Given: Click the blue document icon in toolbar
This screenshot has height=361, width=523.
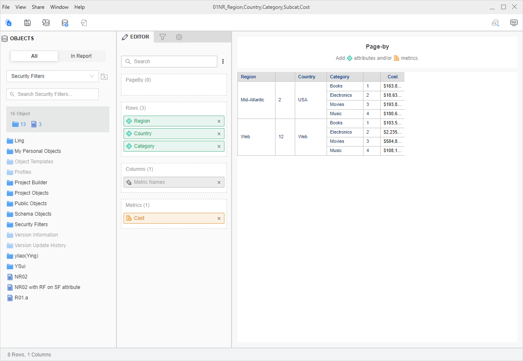Looking at the screenshot, I should click(x=9, y=23).
